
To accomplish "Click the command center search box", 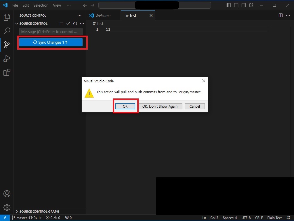I will click(155, 5).
